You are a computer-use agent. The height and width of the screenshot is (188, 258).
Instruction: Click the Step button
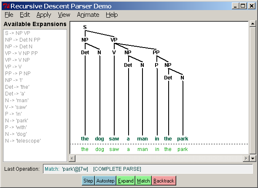click(88, 180)
